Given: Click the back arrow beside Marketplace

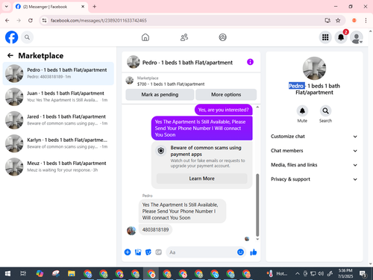Looking at the screenshot, I should (10, 55).
